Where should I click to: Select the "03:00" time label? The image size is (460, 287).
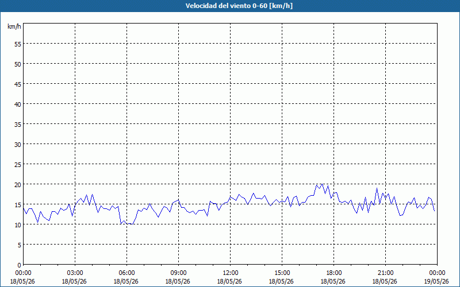click(x=75, y=273)
